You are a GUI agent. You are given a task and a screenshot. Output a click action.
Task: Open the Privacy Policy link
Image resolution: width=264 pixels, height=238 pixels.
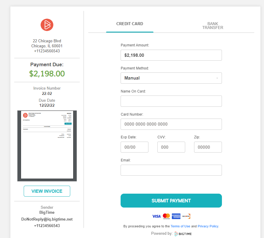pos(208,226)
